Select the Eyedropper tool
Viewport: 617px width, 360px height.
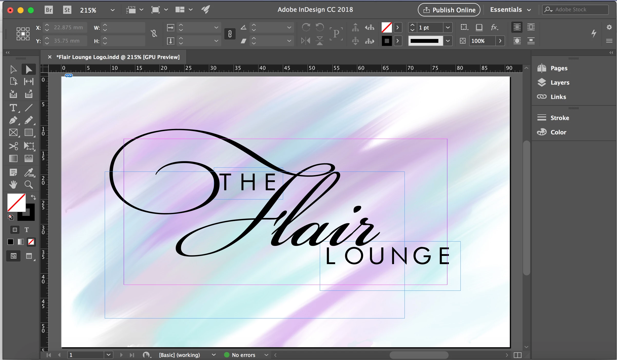tap(29, 172)
